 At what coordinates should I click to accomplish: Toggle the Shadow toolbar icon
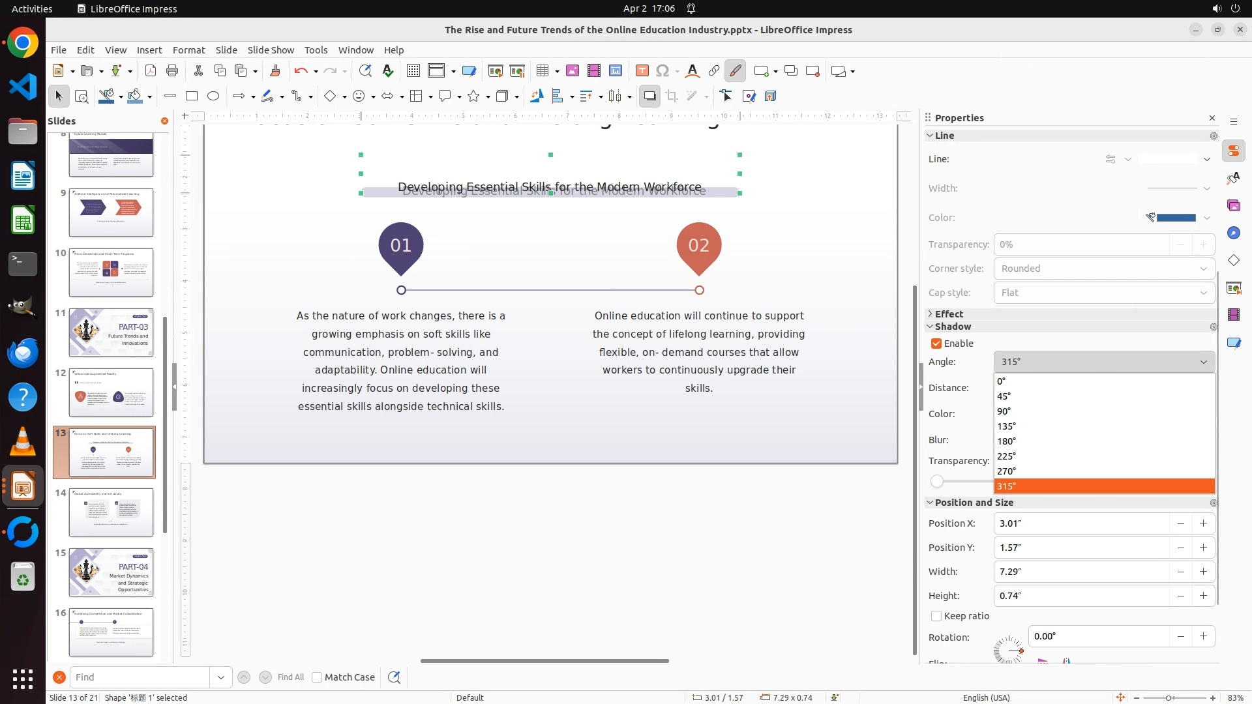tap(649, 96)
